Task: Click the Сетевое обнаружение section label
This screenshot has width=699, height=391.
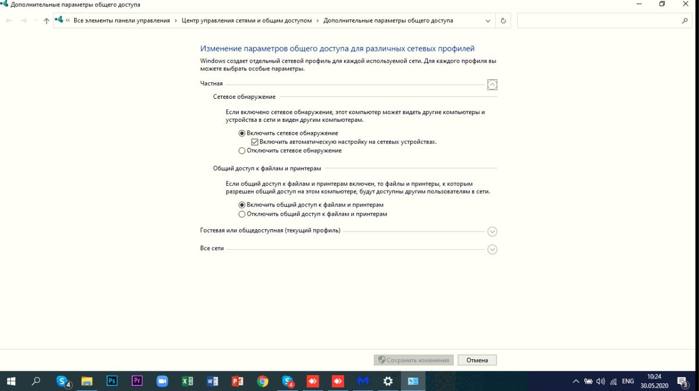Action: point(245,97)
